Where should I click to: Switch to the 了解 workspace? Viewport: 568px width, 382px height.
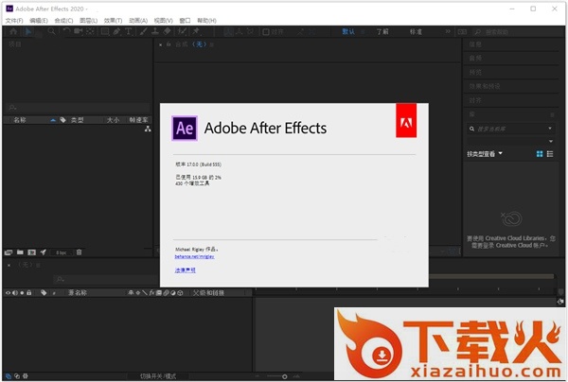pos(382,32)
